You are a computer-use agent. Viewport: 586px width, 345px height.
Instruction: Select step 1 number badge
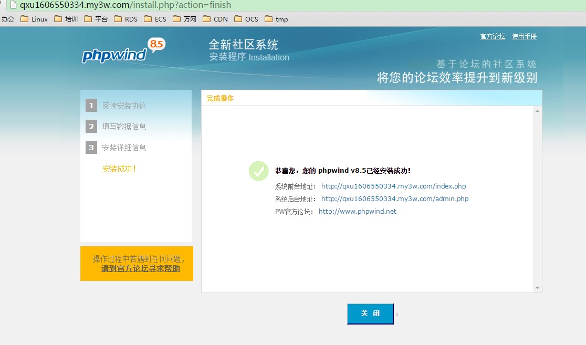pyautogui.click(x=91, y=106)
